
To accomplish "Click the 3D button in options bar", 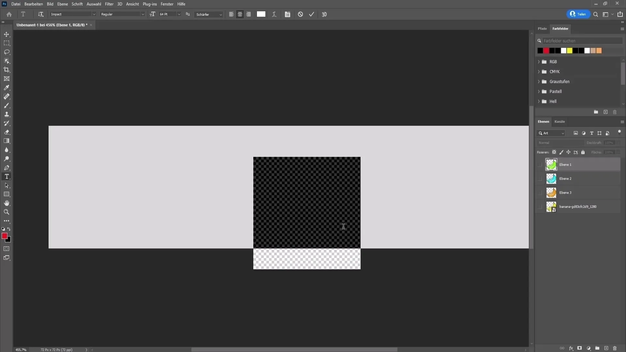I will (324, 14).
